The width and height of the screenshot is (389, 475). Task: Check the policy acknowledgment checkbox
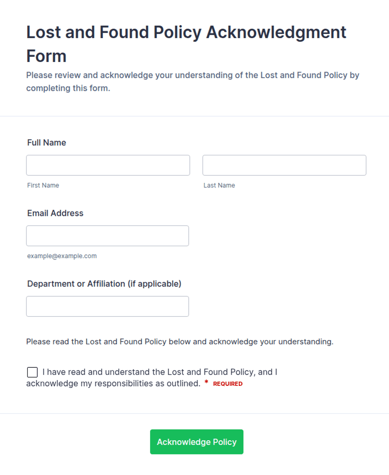pyautogui.click(x=32, y=372)
